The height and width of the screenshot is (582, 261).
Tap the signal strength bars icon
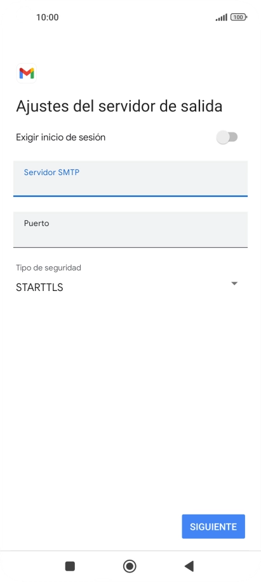pyautogui.click(x=222, y=17)
